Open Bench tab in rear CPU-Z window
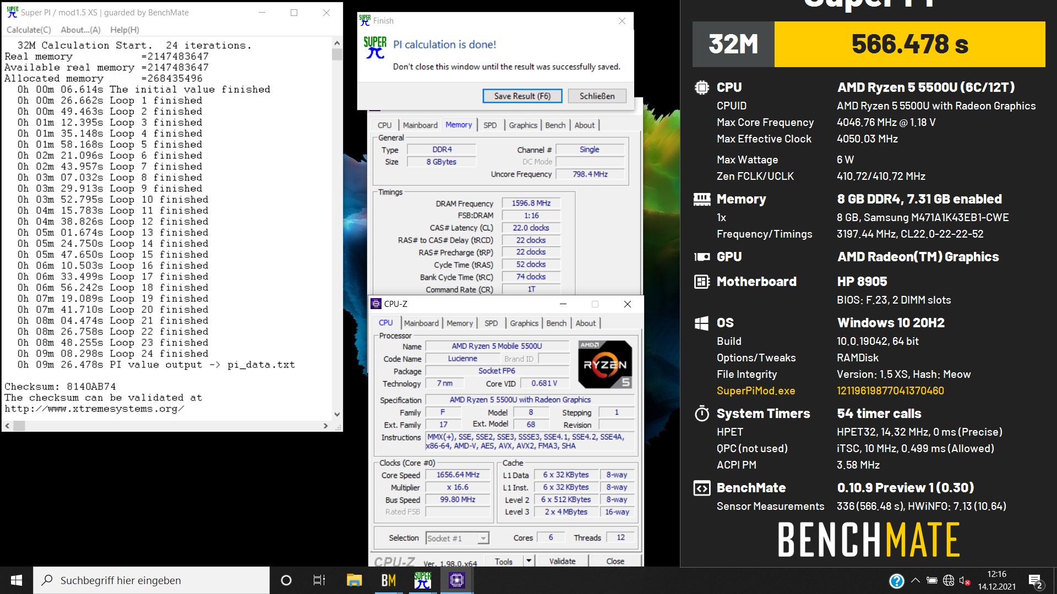The image size is (1057, 594). point(555,125)
